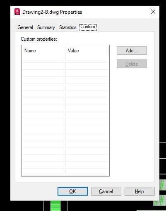The height and width of the screenshot is (211, 166).
Task: Confirm with the OK button
Action: pos(72,191)
